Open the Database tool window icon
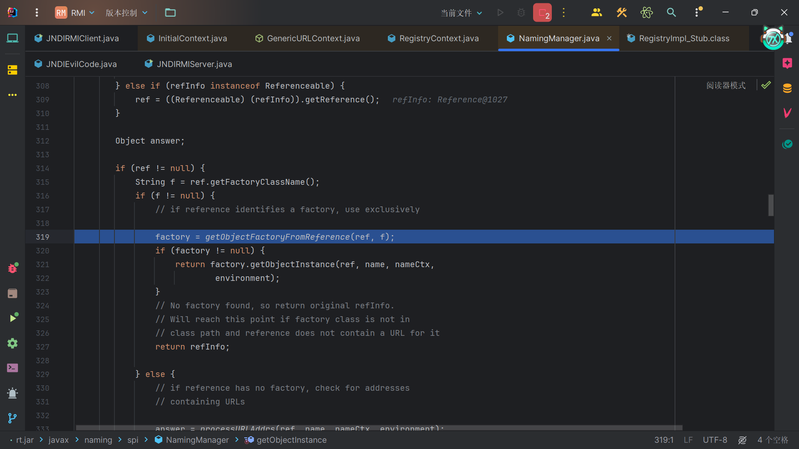 787,88
